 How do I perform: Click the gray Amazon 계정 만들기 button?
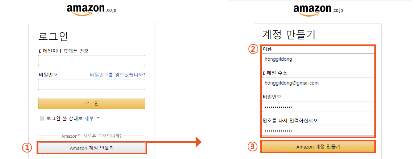pos(92,148)
